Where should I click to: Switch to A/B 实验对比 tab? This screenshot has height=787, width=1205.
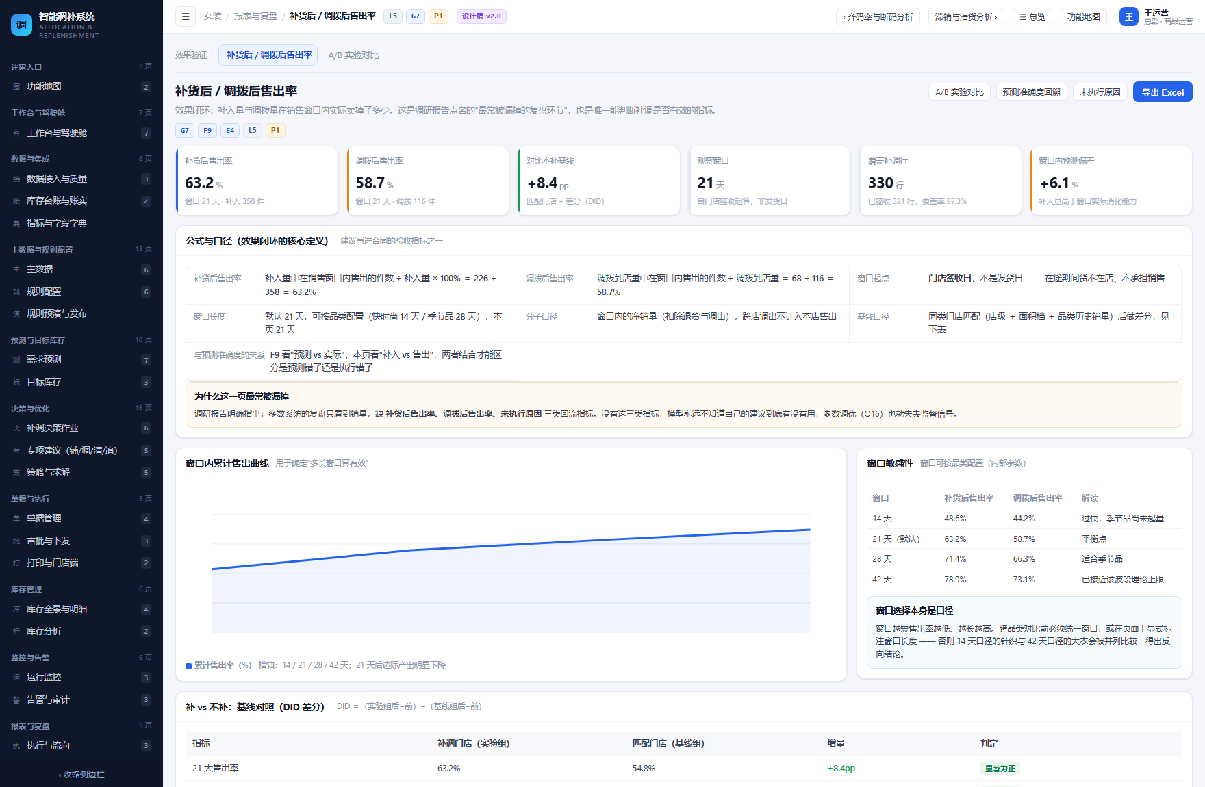pyautogui.click(x=353, y=55)
